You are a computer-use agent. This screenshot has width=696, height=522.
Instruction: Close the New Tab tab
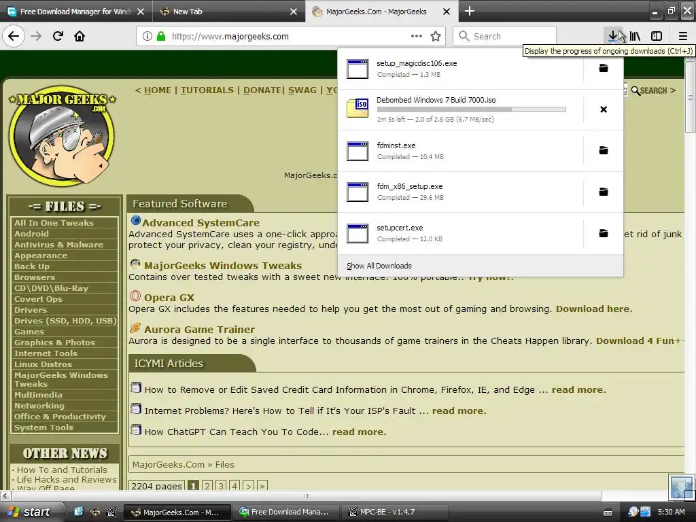[x=294, y=12]
